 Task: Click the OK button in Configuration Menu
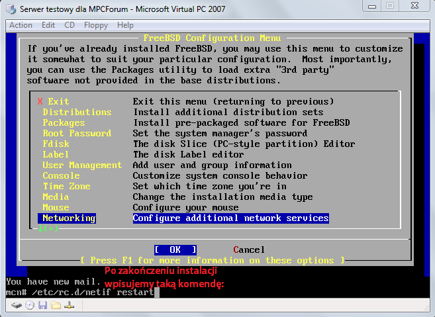click(x=175, y=250)
